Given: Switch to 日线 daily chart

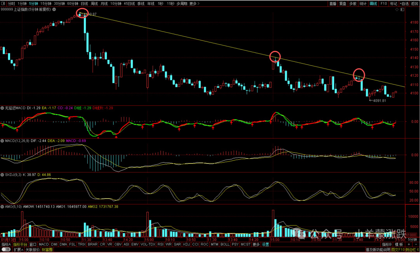Looking at the screenshot, I should pos(84,4).
